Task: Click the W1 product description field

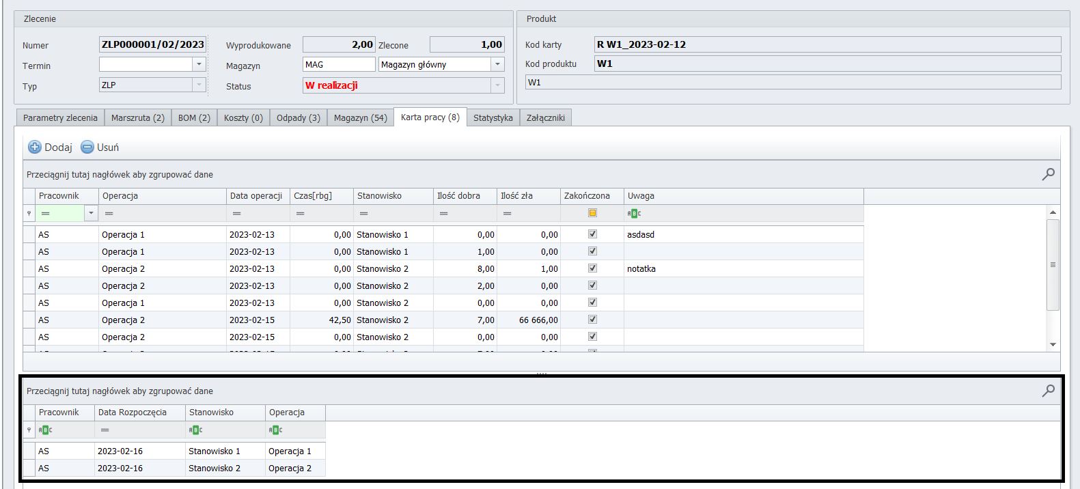Action: point(793,82)
